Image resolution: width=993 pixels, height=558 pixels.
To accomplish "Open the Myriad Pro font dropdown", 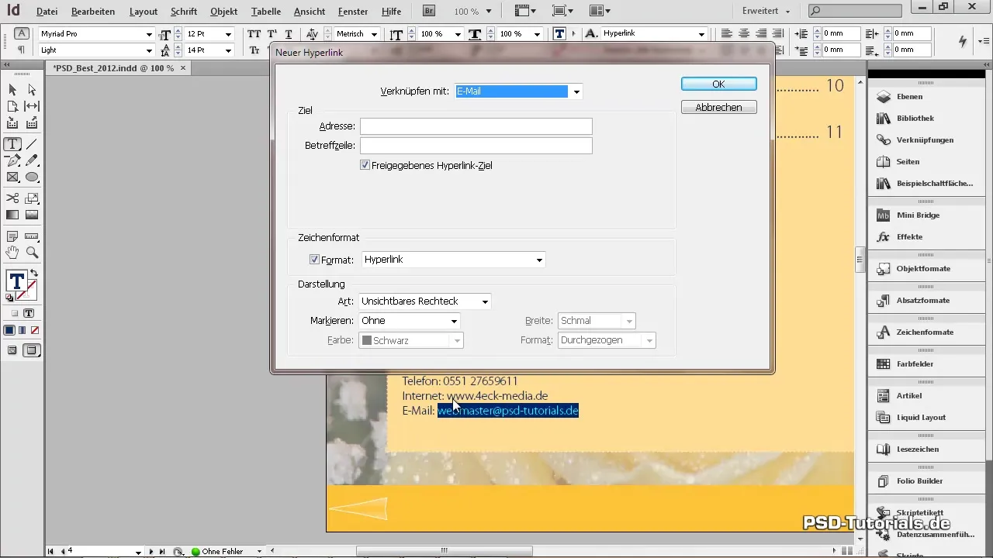I will coord(149,35).
